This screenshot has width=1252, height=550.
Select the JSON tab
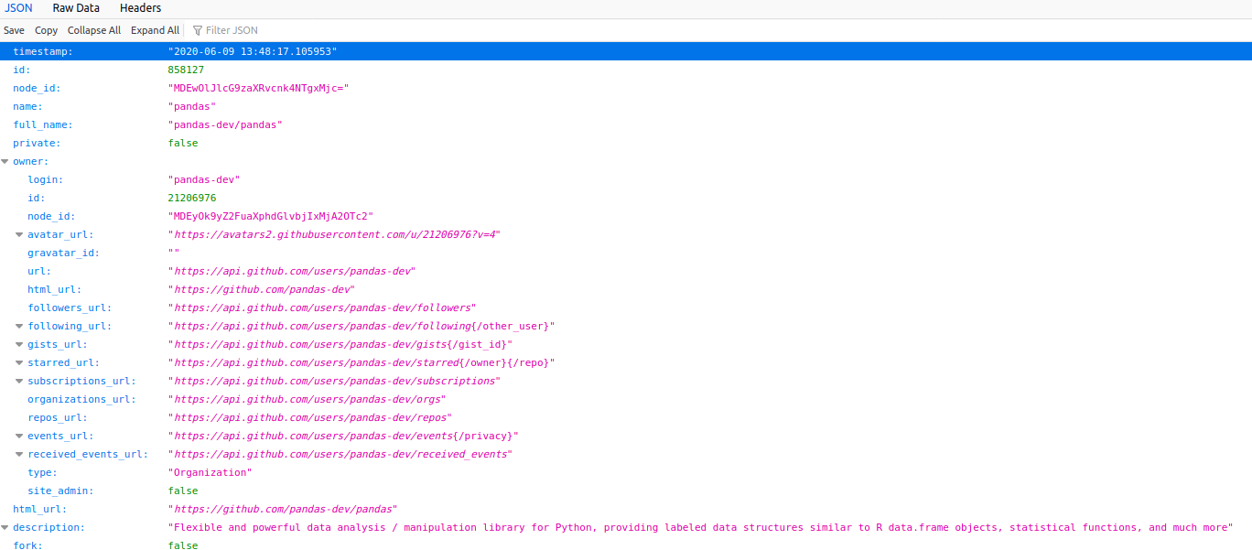pos(19,8)
